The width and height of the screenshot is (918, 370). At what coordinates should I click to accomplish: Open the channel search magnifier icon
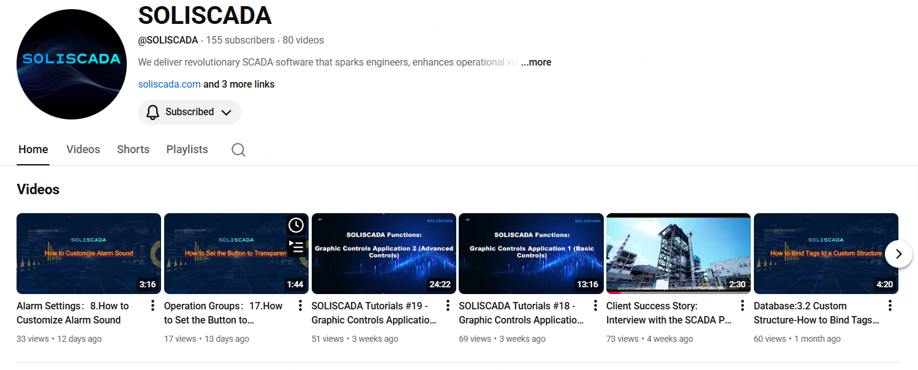238,150
